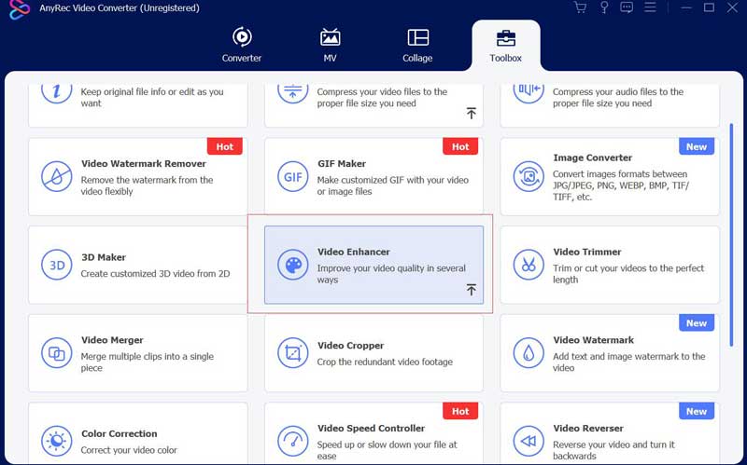Click 'Merge multiple clips into a single piece'
Screen dimensions: 747x465
pos(148,362)
